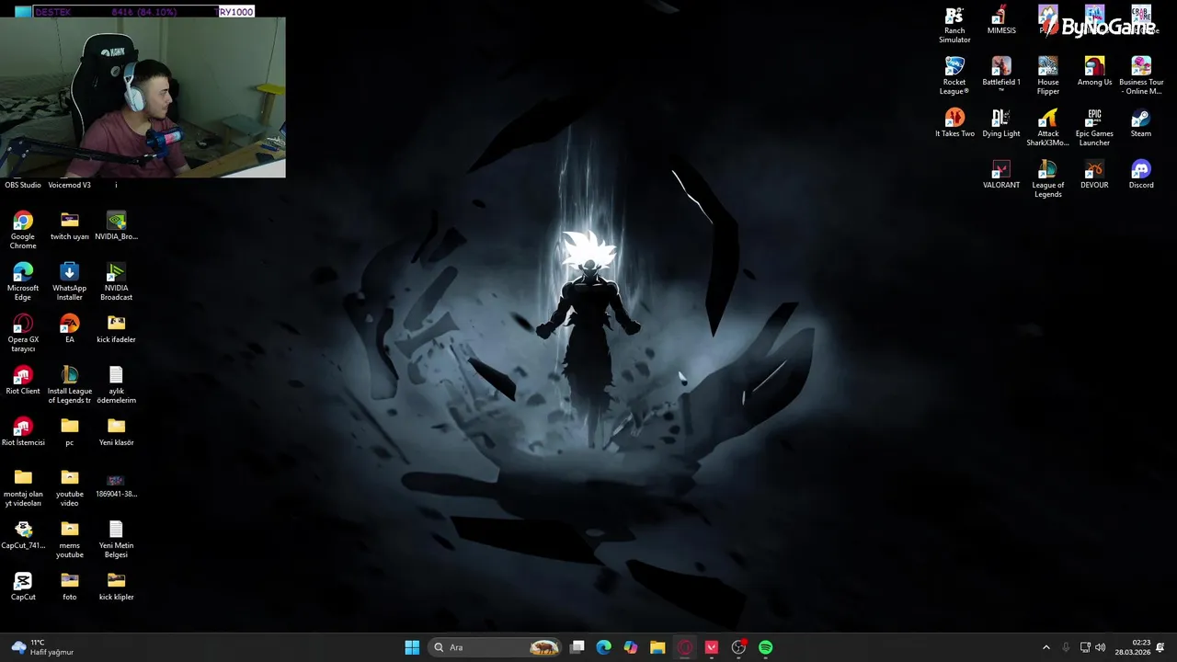
Task: Open the Riot İstemcisi shortcut
Action: point(23,430)
